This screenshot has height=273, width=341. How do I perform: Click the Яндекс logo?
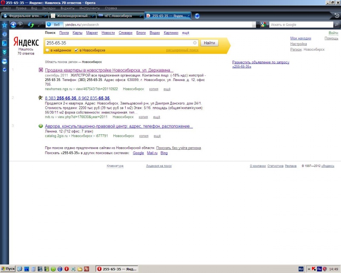tap(26, 41)
